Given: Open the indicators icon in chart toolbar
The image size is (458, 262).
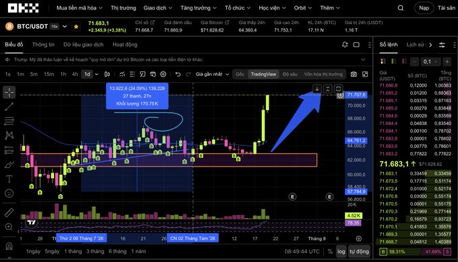Looking at the screenshot, I should [x=122, y=74].
